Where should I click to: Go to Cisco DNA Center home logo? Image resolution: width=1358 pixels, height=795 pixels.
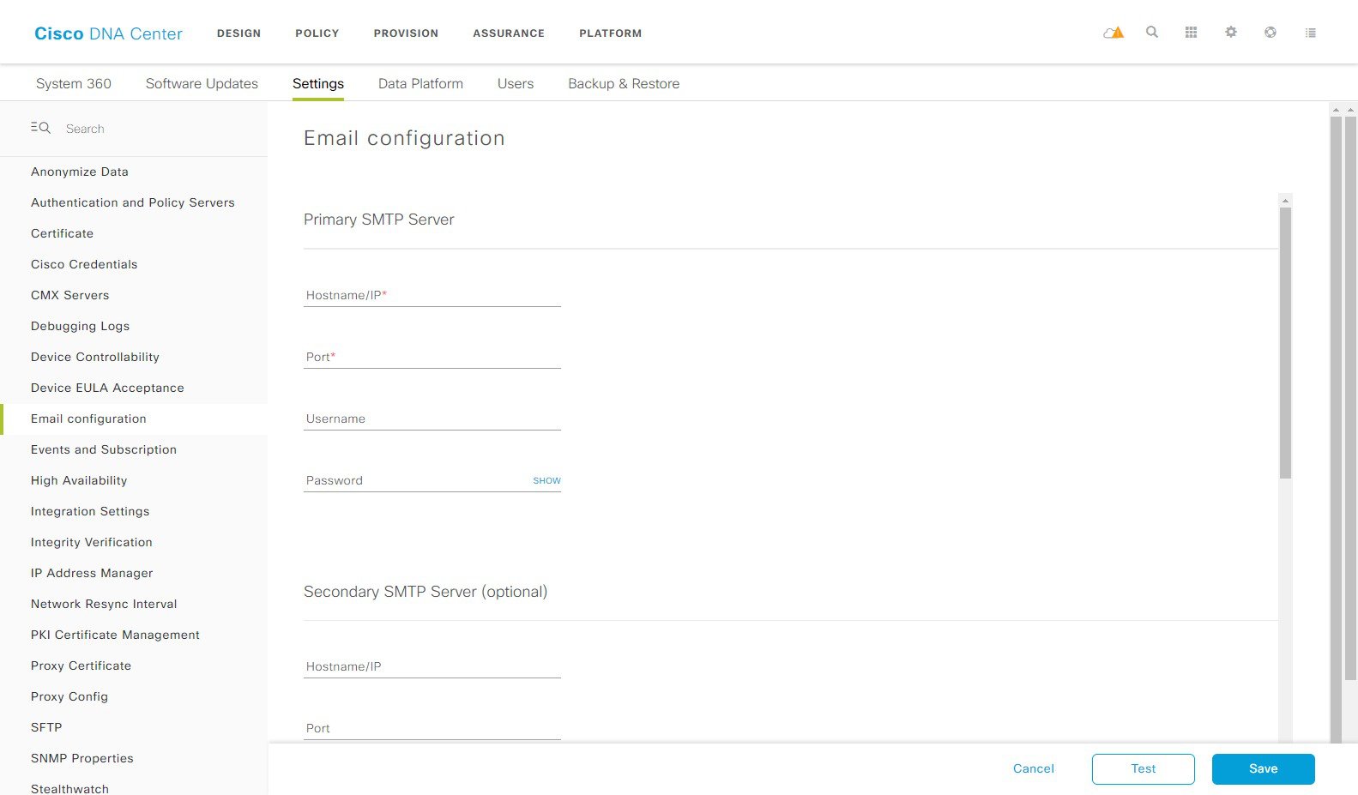[x=108, y=33]
